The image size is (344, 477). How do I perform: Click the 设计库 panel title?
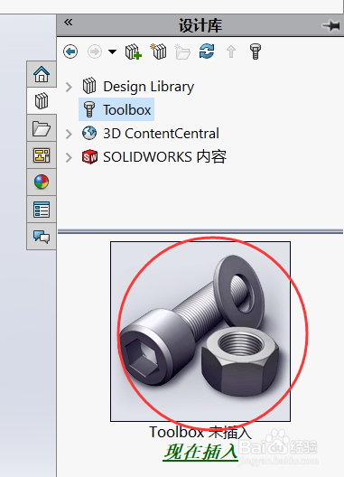point(200,25)
